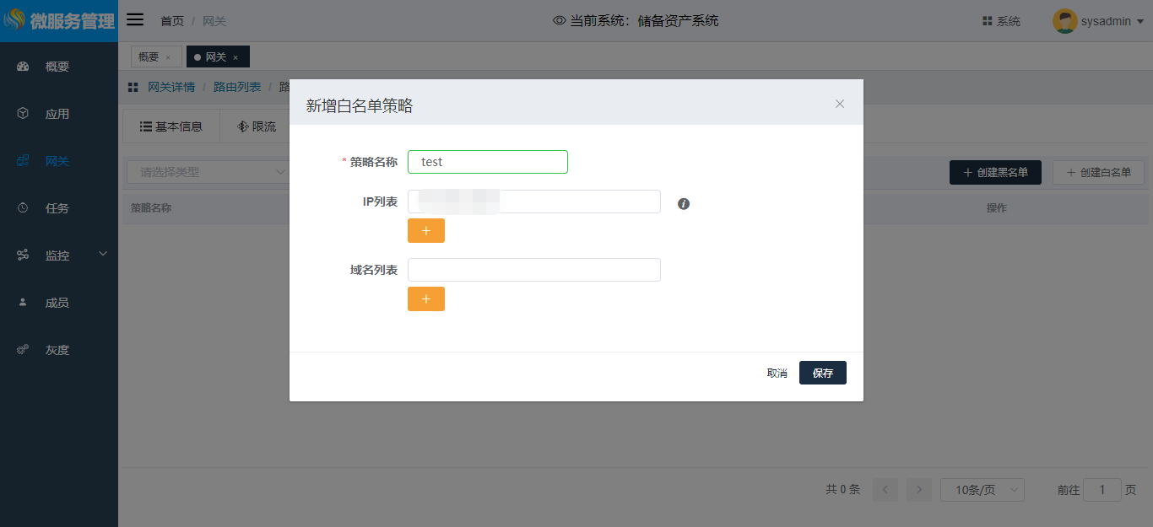This screenshot has width=1153, height=527.
Task: Open 灰度 in the sidebar
Action: click(57, 350)
